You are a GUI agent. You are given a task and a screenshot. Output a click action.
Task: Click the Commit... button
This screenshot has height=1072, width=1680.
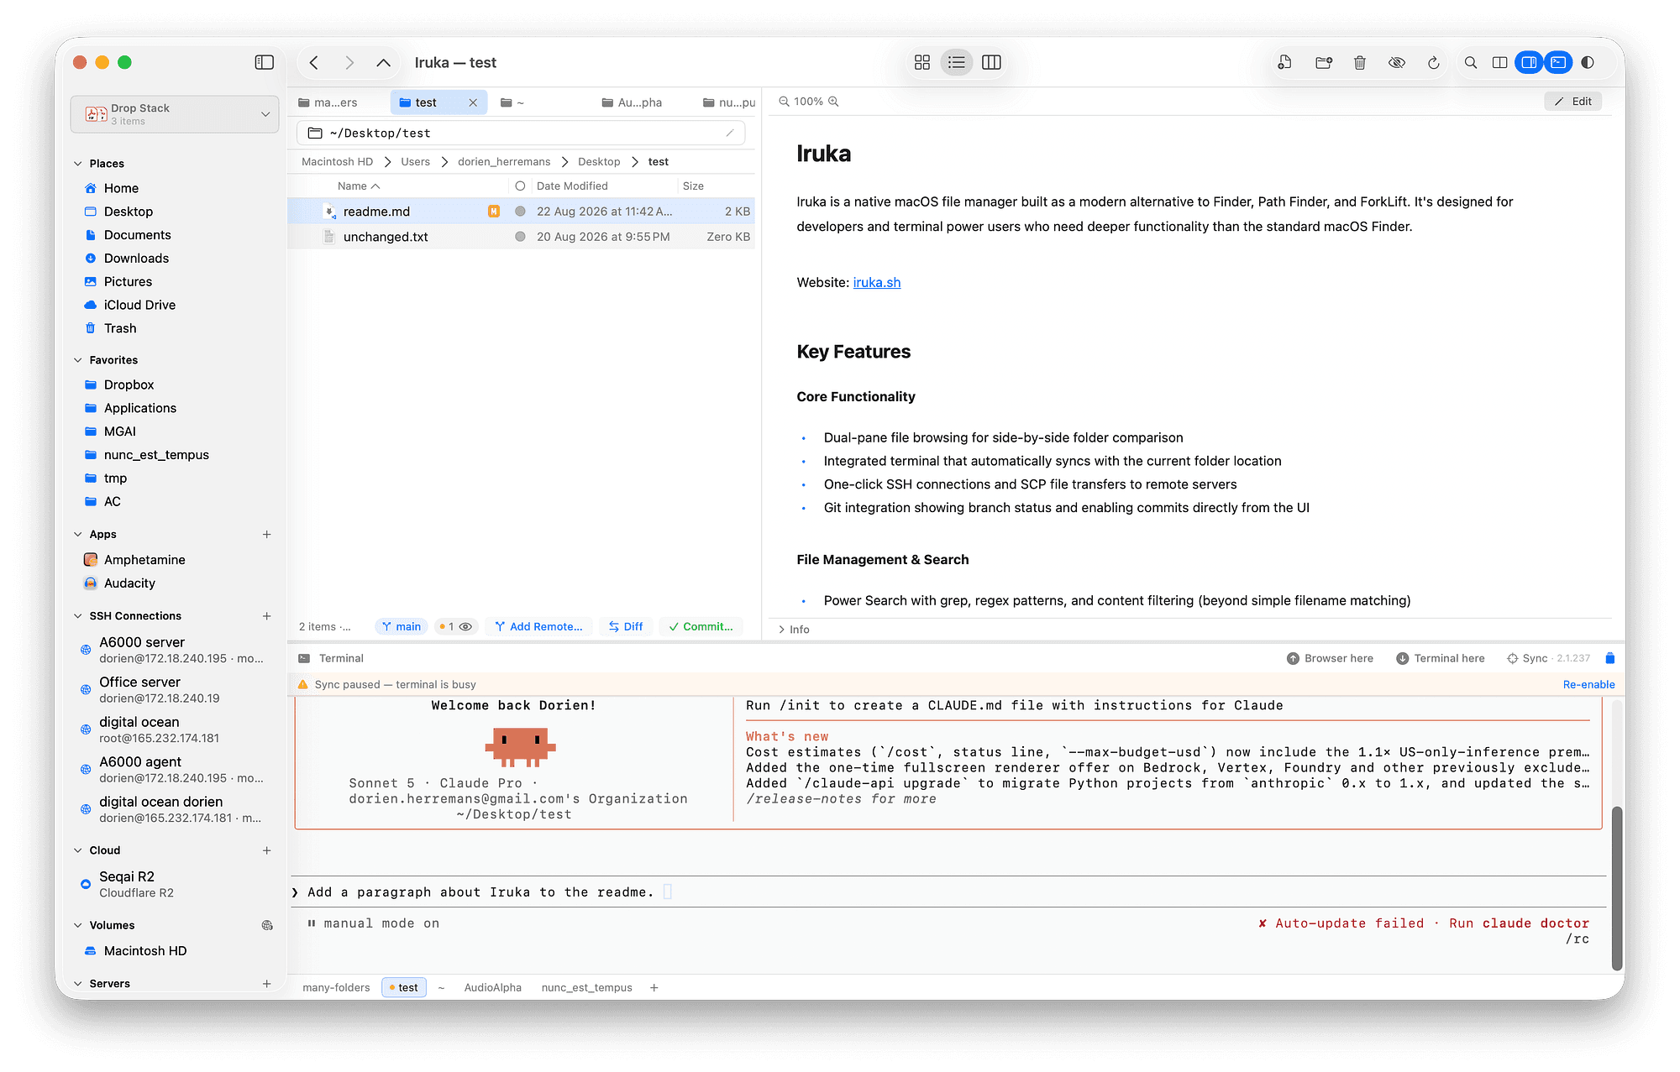[x=701, y=627]
